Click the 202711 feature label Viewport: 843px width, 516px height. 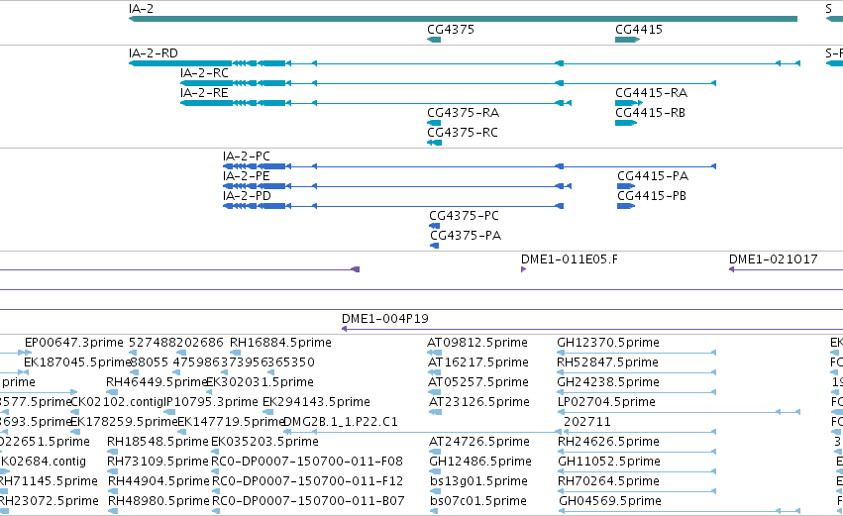[x=587, y=423]
